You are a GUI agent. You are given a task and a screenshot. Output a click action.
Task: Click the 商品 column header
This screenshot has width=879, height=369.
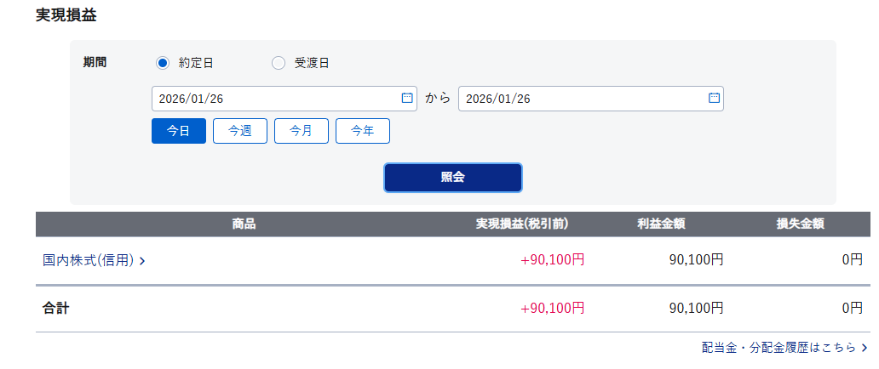click(244, 224)
